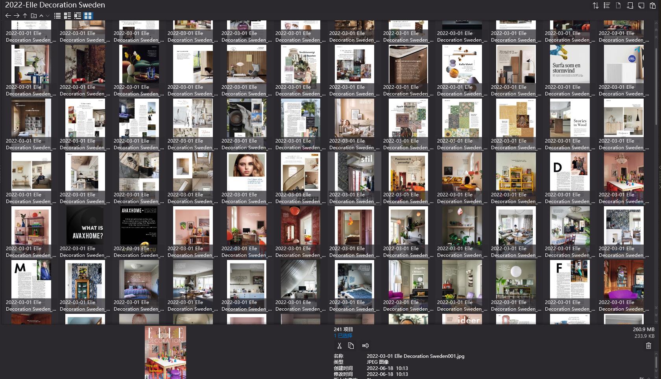Toggle the tiles view mode
Image resolution: width=661 pixels, height=379 pixels.
click(x=78, y=16)
